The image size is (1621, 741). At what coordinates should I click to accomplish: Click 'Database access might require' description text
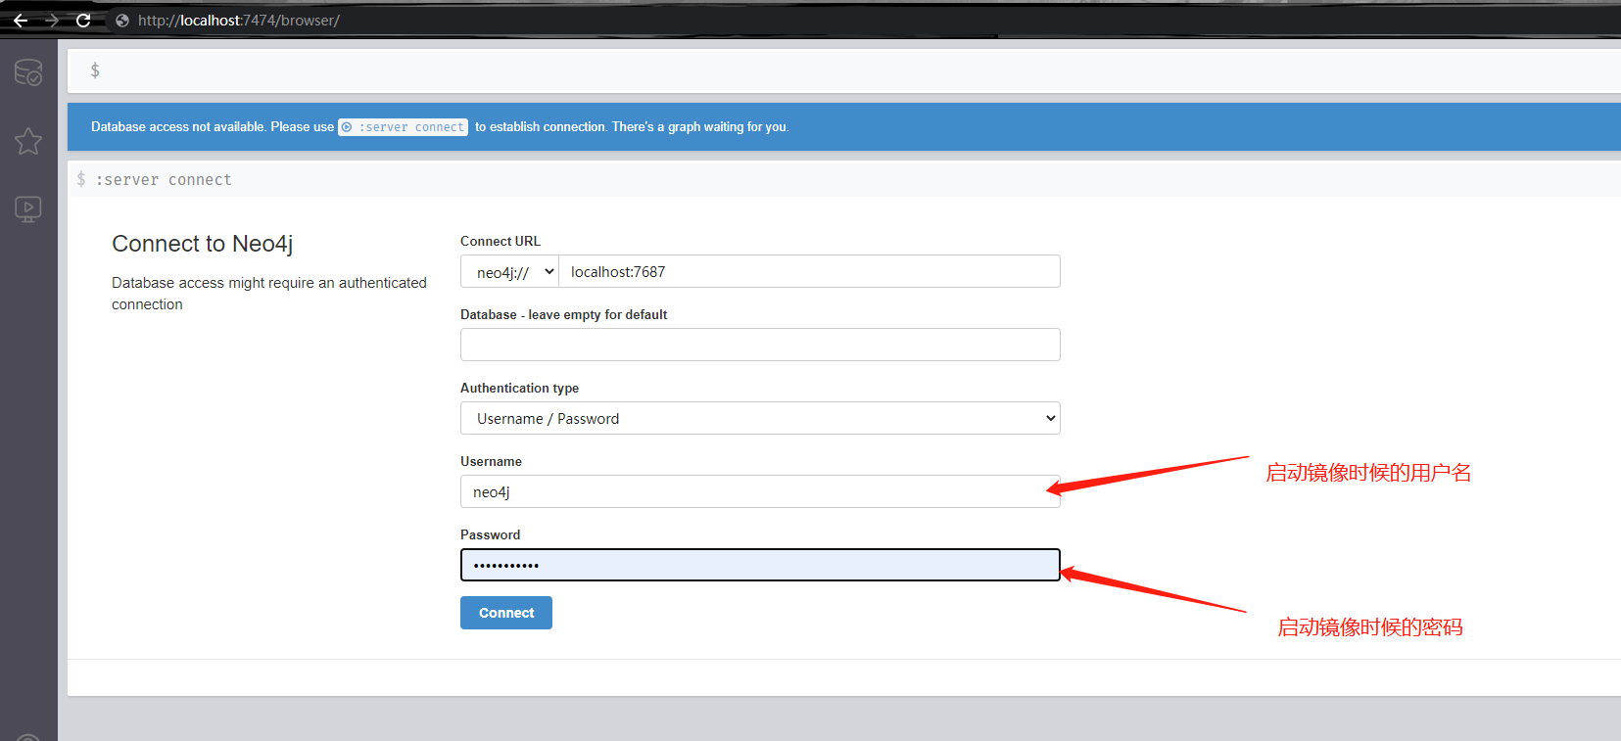[x=269, y=294]
